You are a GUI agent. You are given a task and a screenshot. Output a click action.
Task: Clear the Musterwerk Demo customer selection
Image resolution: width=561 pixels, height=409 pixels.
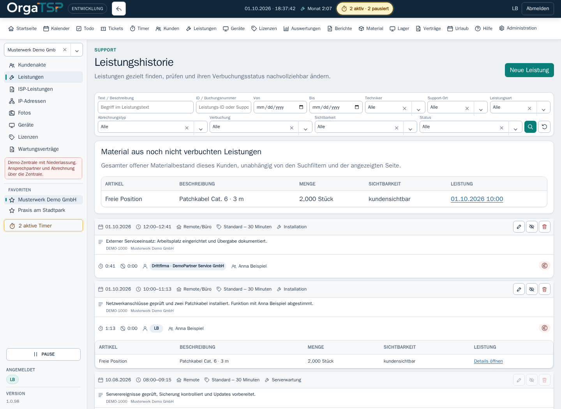(x=65, y=50)
